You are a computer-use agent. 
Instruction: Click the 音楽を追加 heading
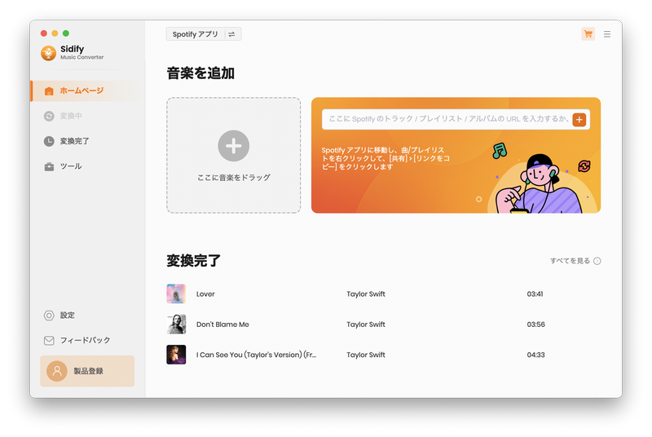coord(200,73)
